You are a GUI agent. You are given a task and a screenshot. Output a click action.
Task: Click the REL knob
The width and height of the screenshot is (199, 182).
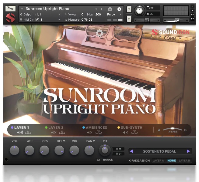point(59,150)
